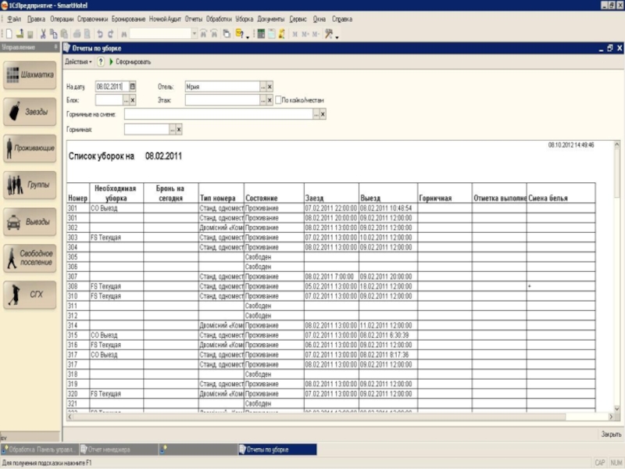This screenshot has height=469, width=625.
Task: Open selection list for Отель field
Action: (262, 86)
